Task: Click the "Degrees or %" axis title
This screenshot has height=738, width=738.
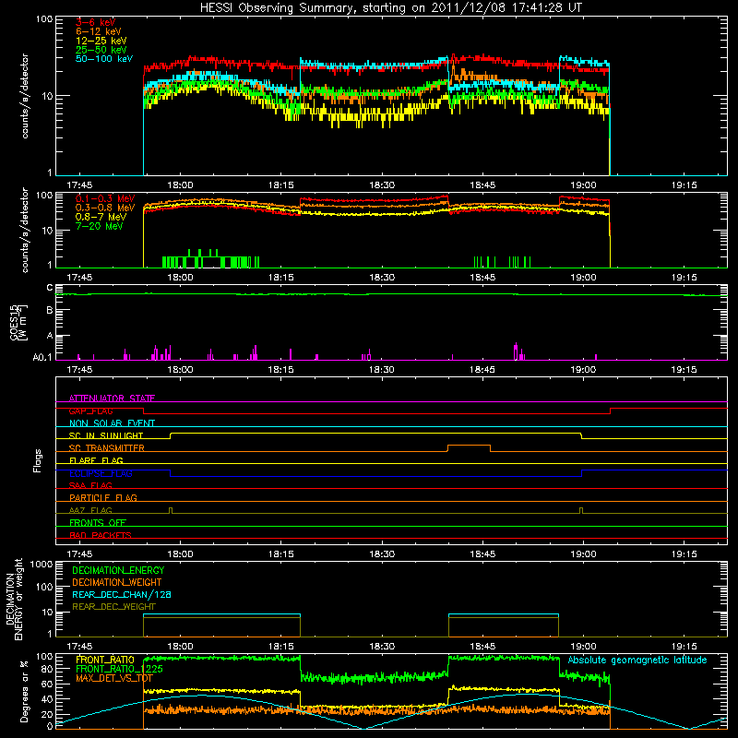Action: [25, 691]
